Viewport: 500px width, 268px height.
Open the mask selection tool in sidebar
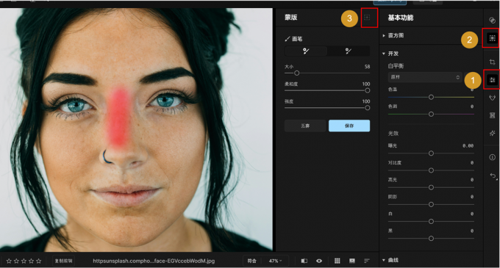(492, 38)
